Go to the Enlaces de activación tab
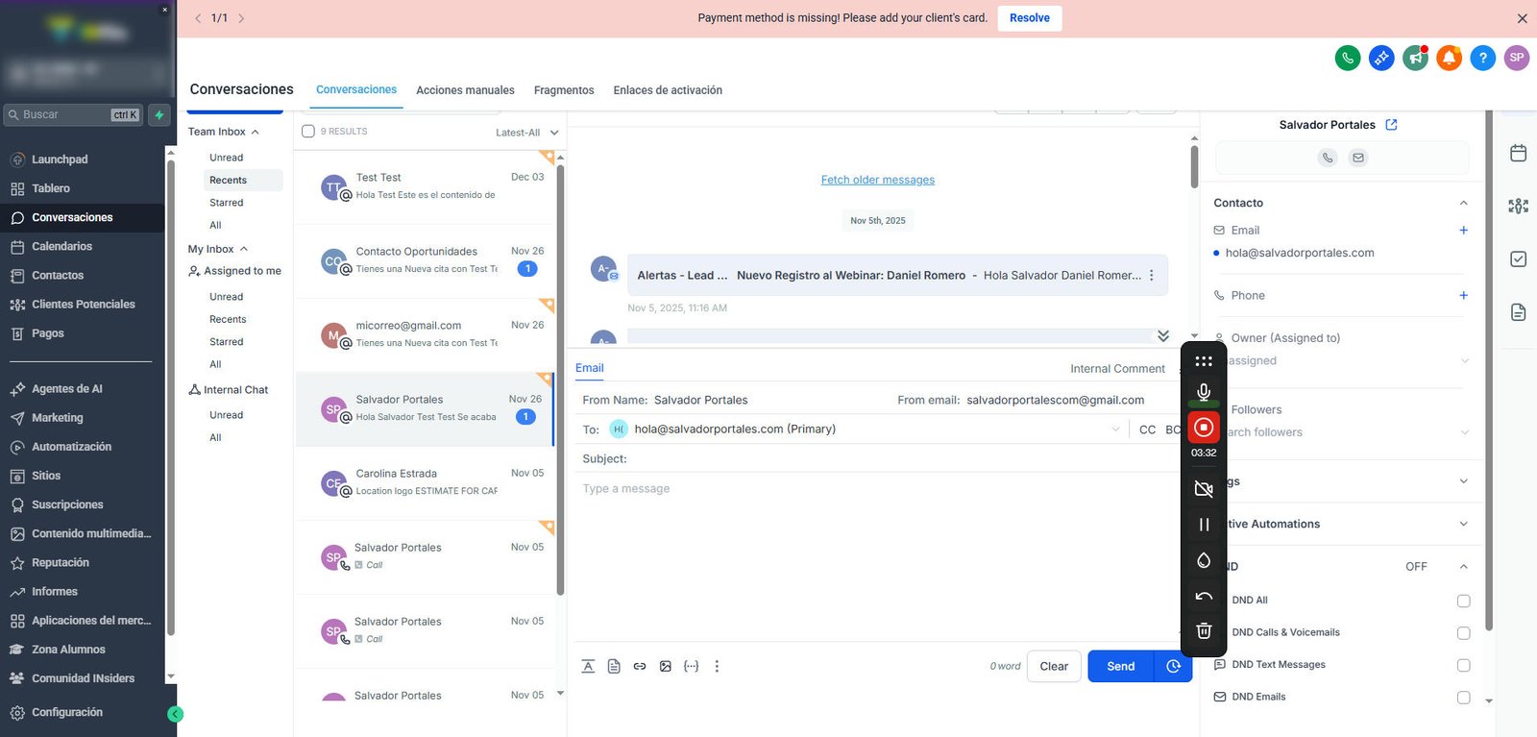Screen dimensions: 1537x737 pyautogui.click(x=668, y=90)
